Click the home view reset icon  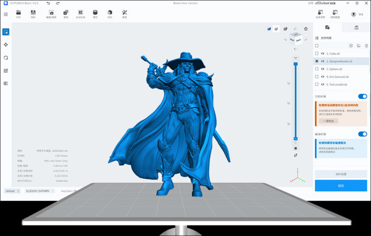[306, 29]
